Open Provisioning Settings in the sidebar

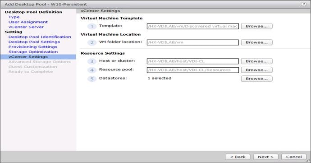33,47
